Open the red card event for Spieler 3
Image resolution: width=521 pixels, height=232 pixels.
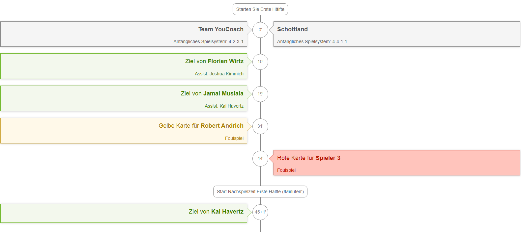pos(397,163)
